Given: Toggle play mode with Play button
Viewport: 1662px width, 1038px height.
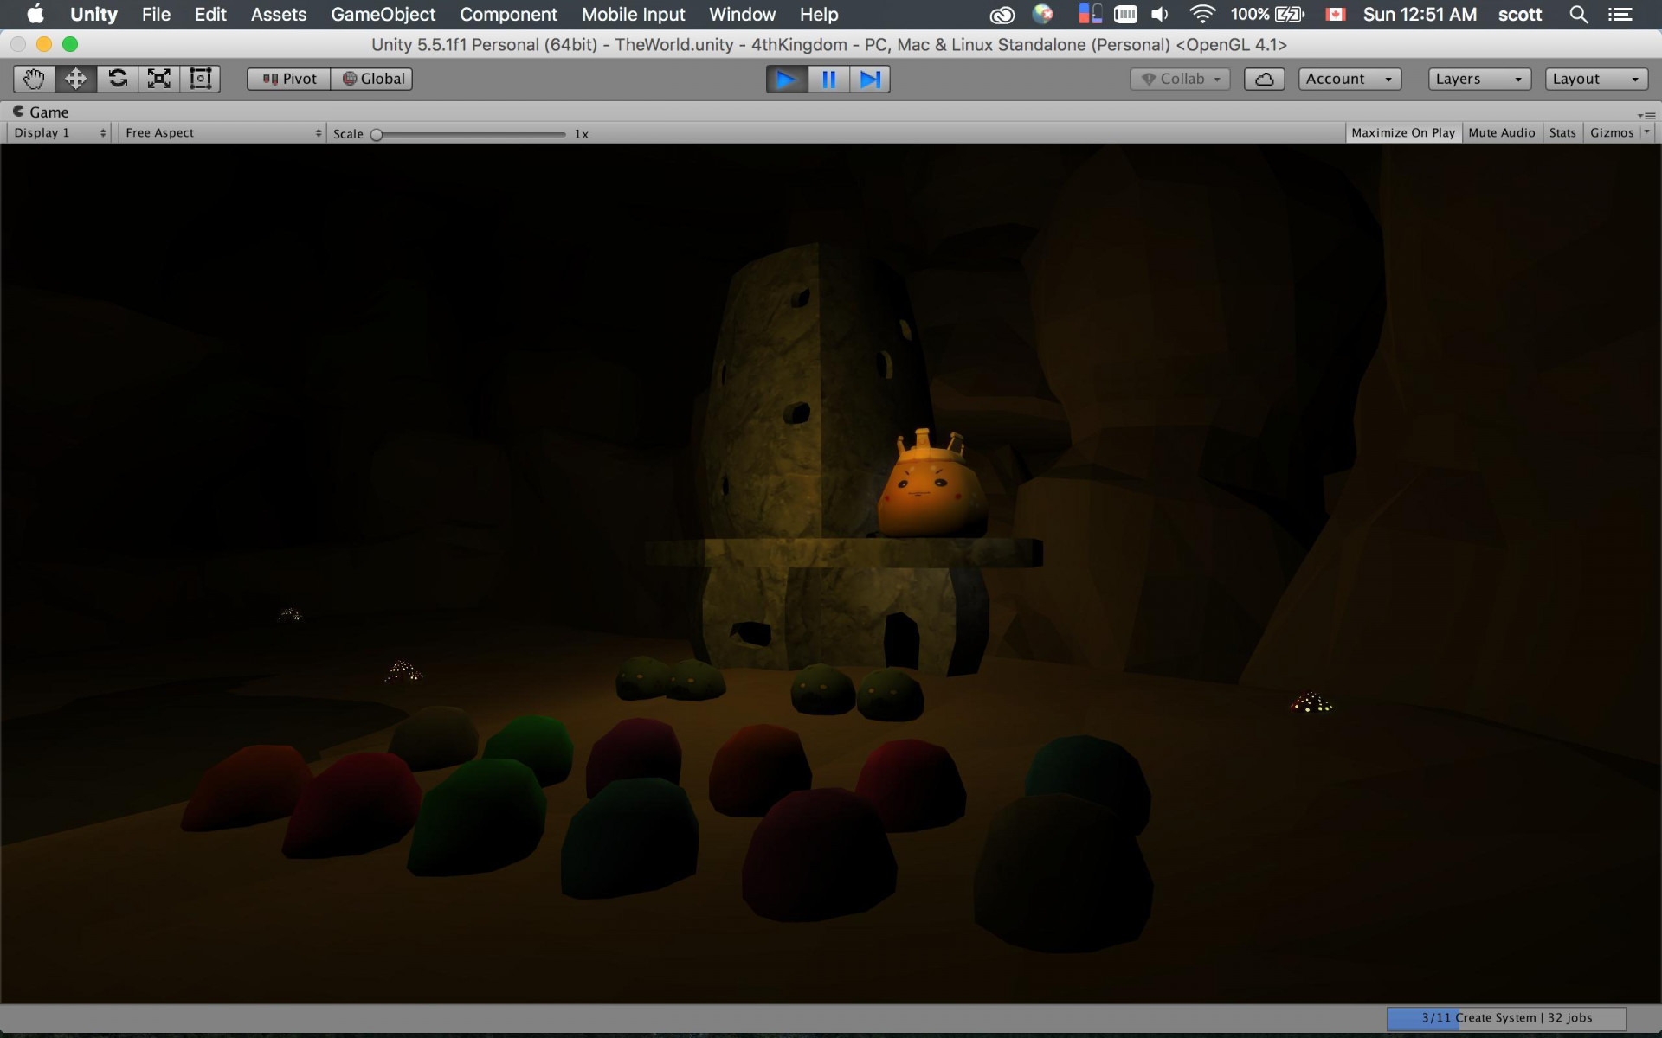Looking at the screenshot, I should (787, 80).
